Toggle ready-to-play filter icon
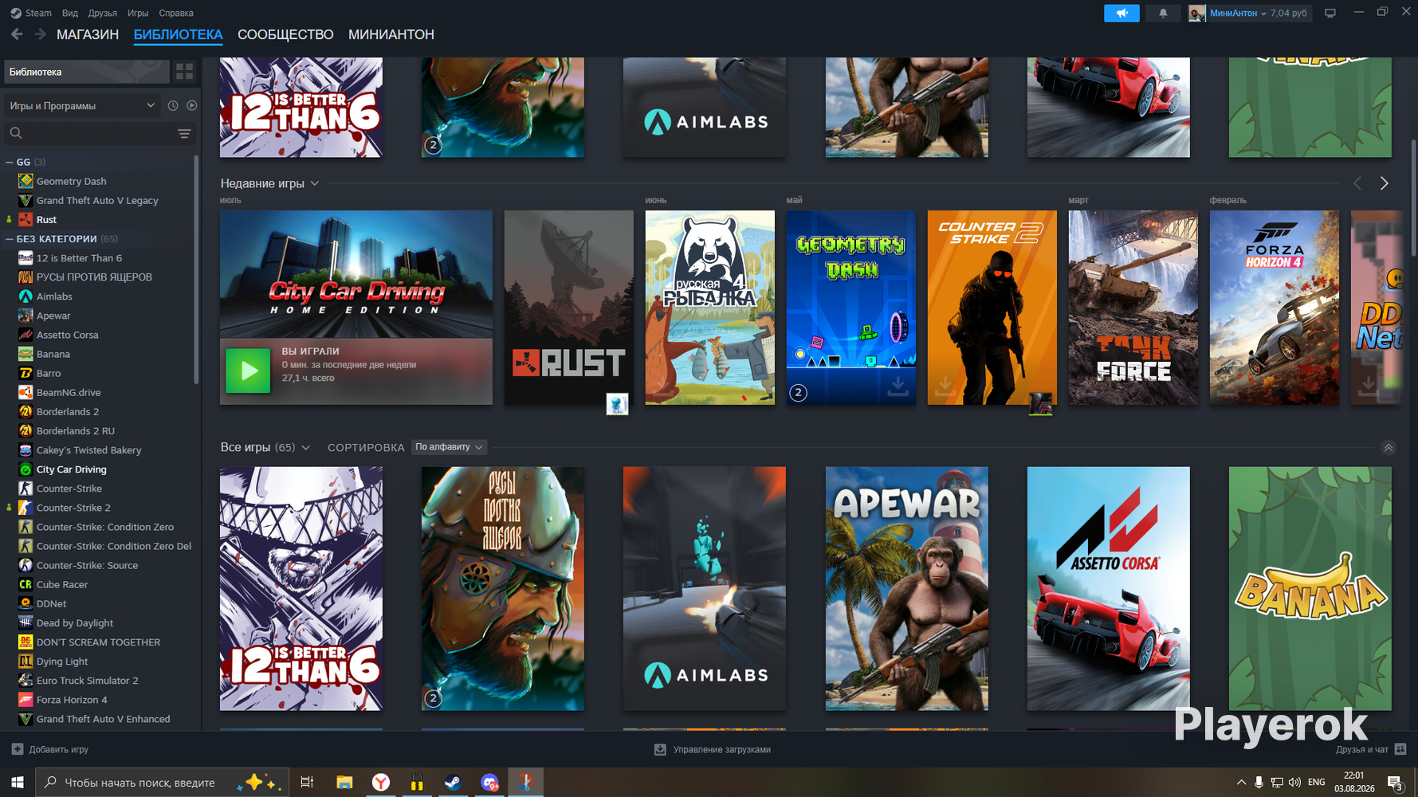 coord(191,105)
